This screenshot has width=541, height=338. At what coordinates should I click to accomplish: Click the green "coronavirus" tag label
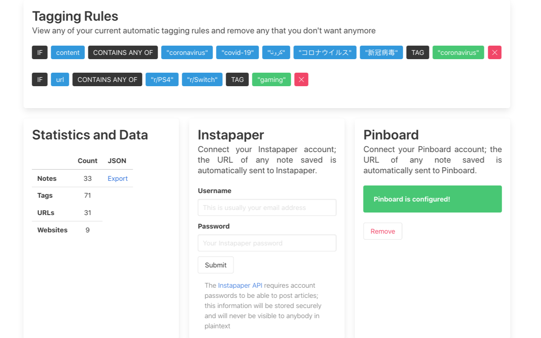tap(458, 52)
